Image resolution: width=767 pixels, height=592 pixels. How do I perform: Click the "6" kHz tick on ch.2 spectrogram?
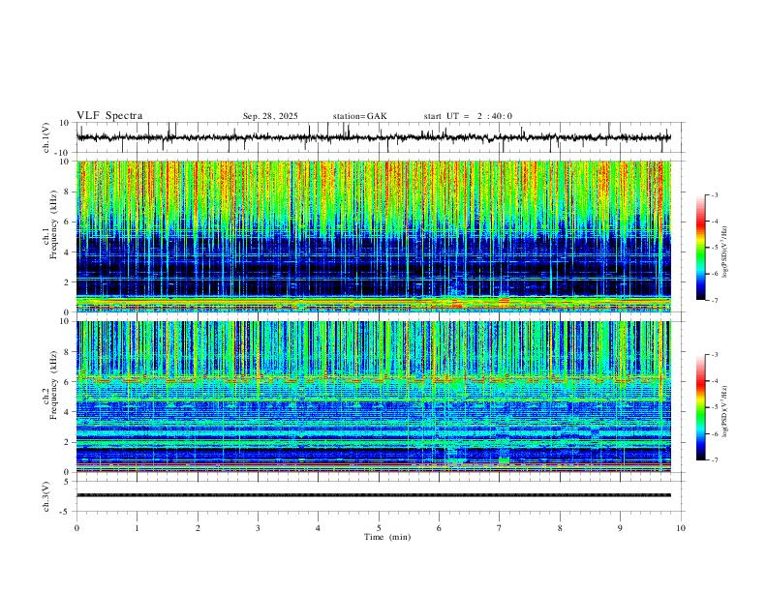[68, 382]
